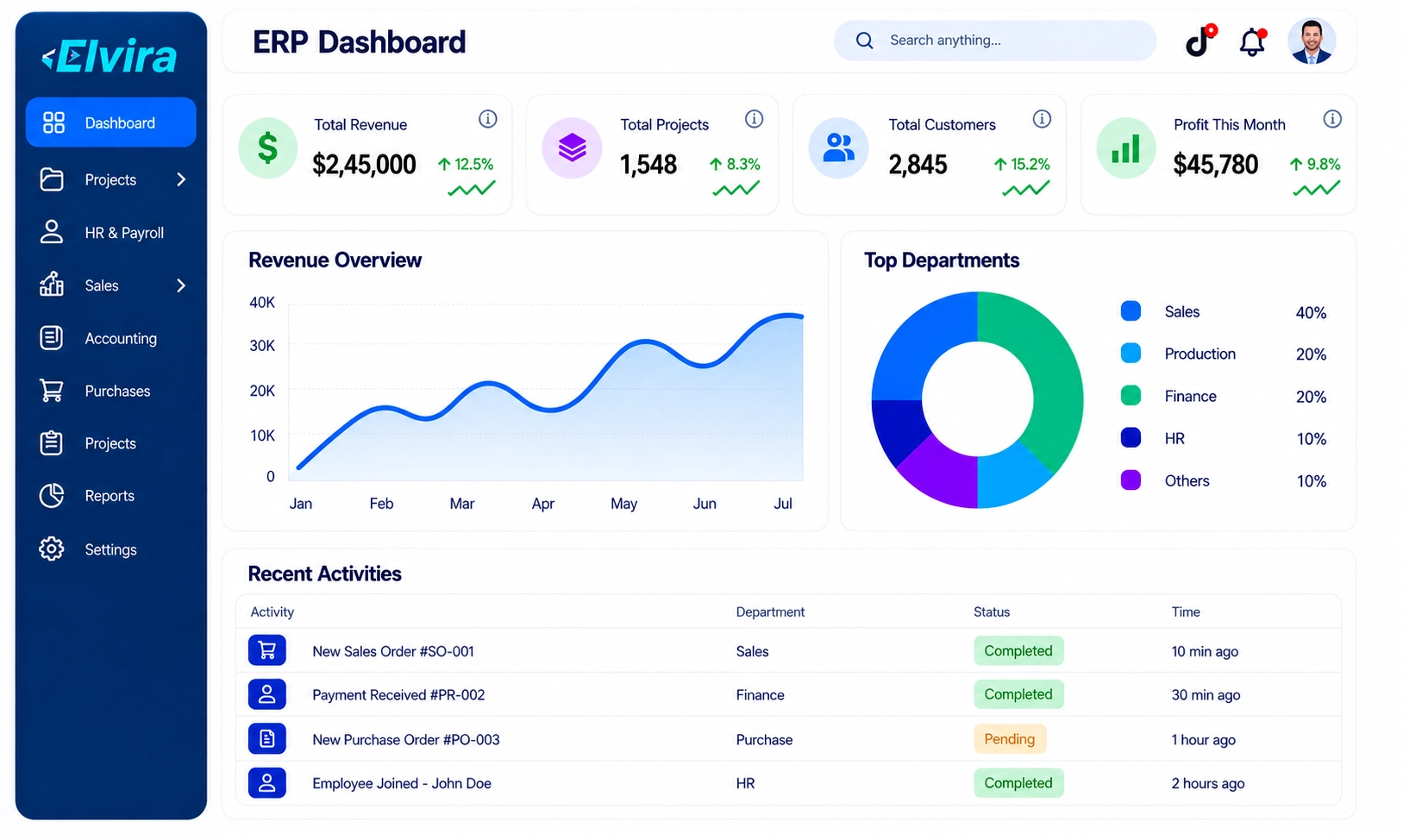Click the green dollar sign revenue icon
Viewport: 1403px width, 834px height.
tap(268, 148)
